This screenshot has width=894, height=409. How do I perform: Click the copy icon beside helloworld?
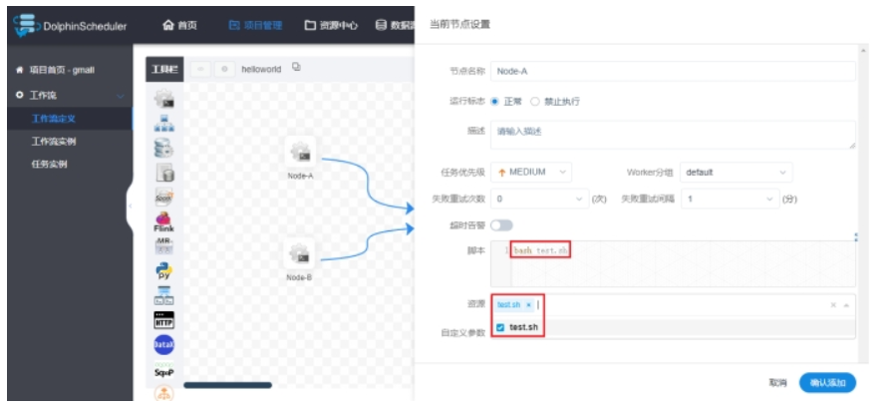tap(296, 67)
